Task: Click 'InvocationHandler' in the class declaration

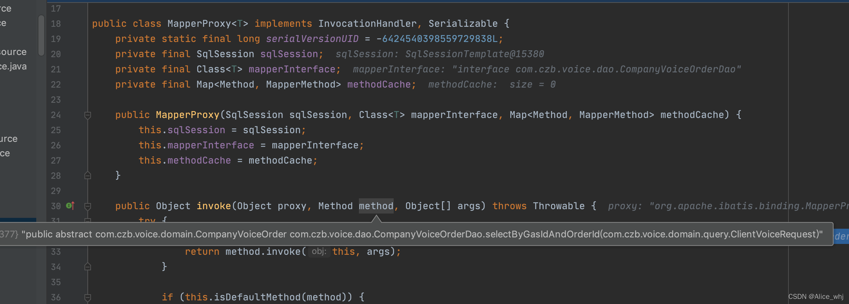Action: tap(368, 24)
